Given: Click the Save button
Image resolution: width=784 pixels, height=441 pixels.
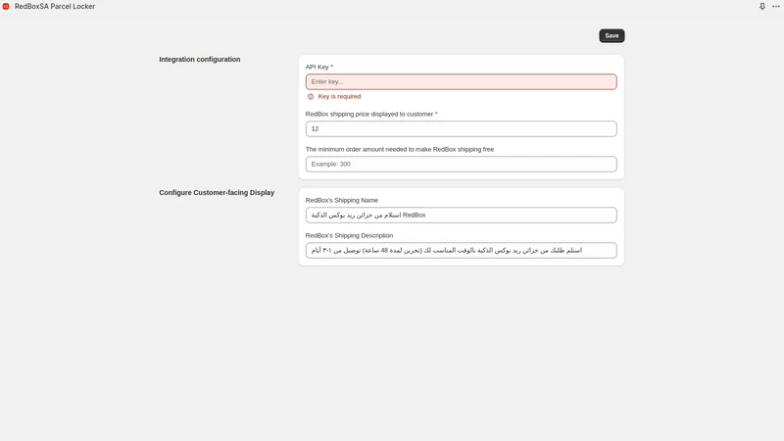Looking at the screenshot, I should click(x=612, y=35).
